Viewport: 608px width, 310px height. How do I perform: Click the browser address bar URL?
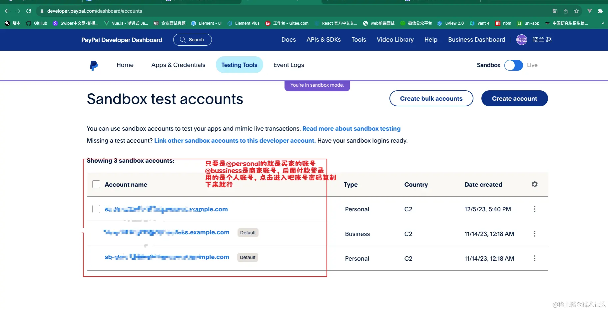coord(95,11)
